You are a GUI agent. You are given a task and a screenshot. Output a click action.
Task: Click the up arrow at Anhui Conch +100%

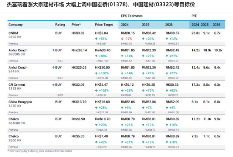(96, 73)
